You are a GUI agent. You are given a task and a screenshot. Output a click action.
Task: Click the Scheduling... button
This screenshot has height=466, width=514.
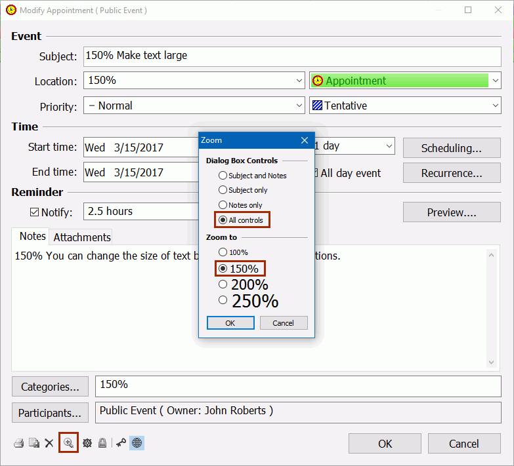tap(452, 148)
